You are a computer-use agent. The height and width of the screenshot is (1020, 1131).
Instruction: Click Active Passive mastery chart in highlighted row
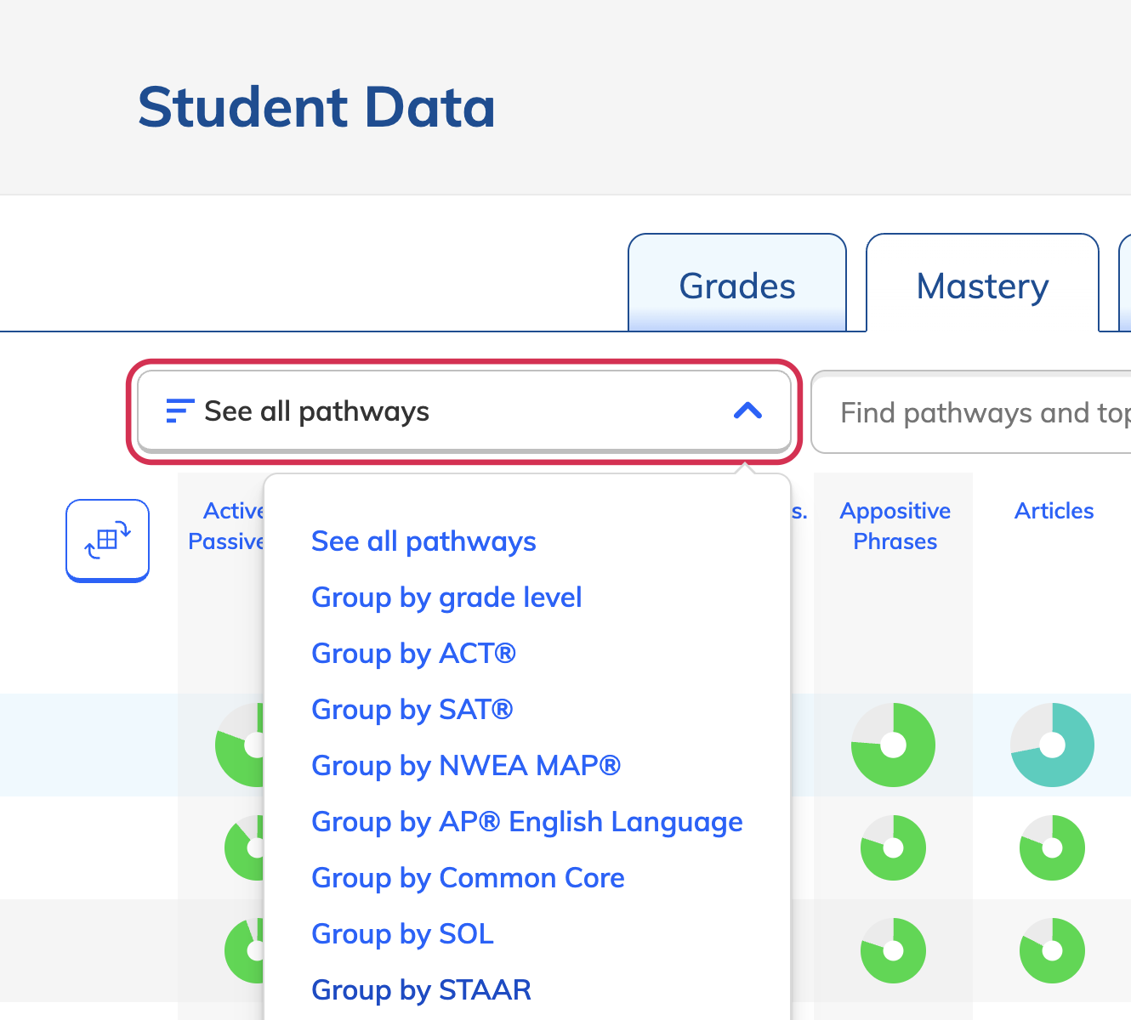(240, 745)
